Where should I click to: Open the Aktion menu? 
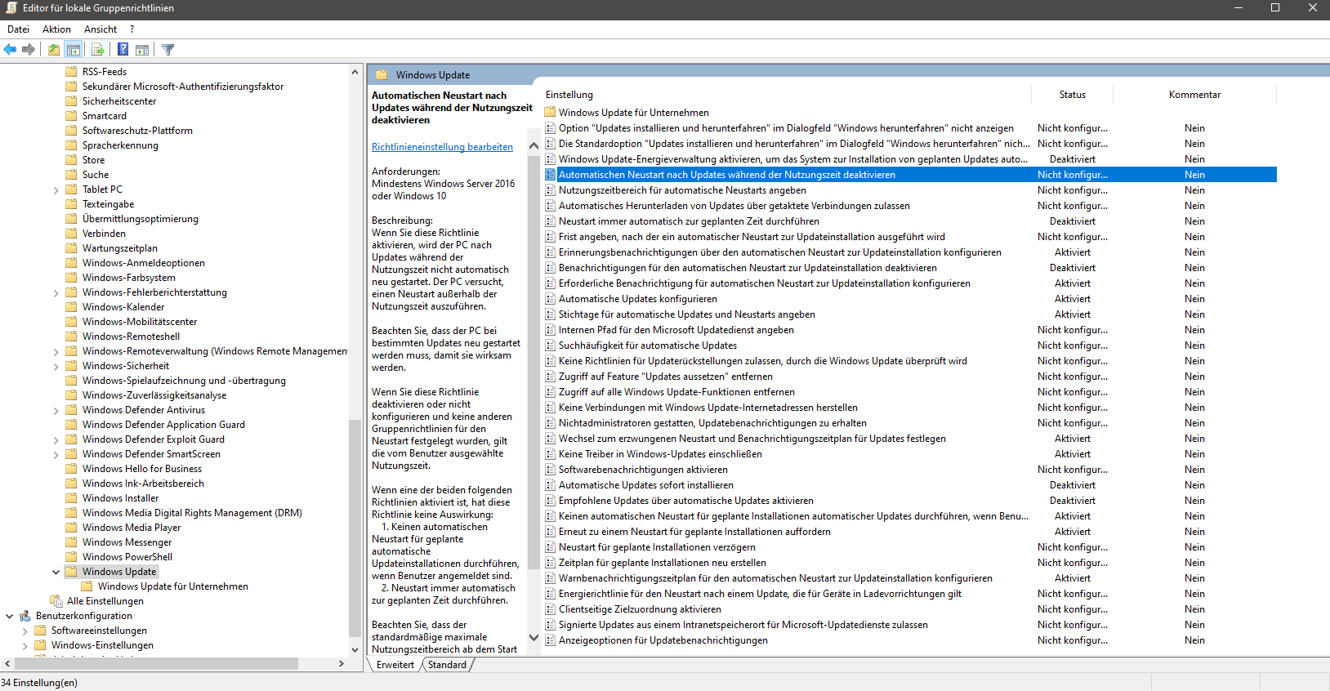coord(56,29)
